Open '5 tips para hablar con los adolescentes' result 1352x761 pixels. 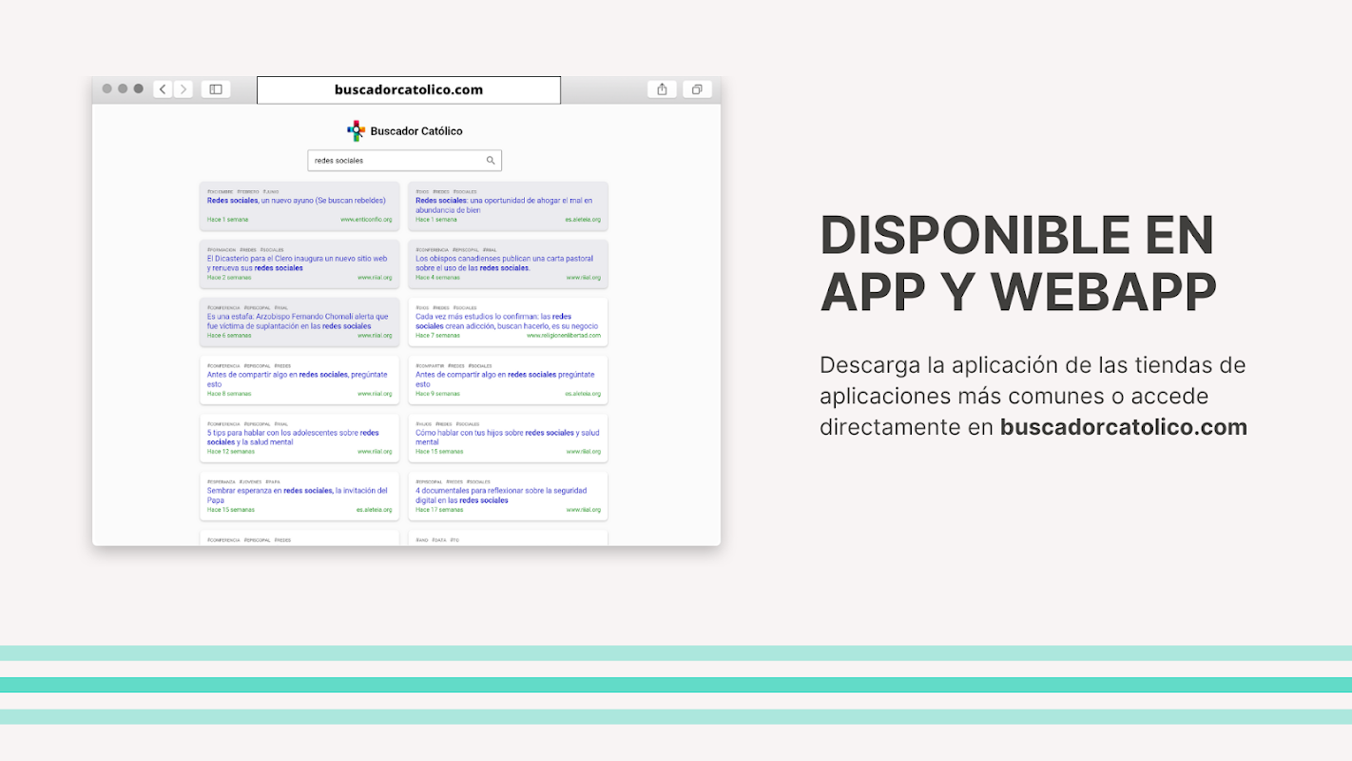point(293,438)
